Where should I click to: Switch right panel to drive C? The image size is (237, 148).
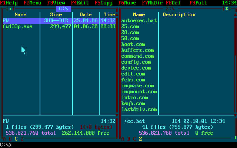[x=134, y=139]
